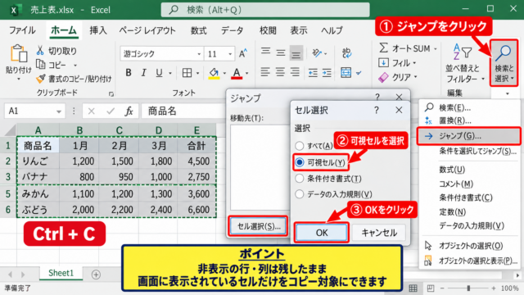Click help ? in セル選択 dialog
524x295 pixels.
coord(377,110)
